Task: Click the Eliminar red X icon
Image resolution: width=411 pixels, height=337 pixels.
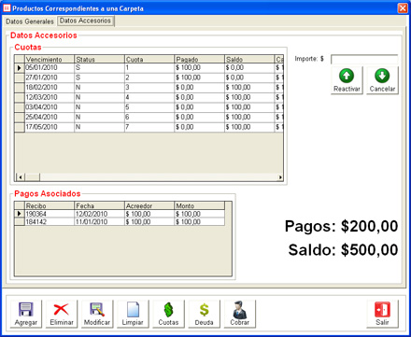Action: (x=62, y=310)
